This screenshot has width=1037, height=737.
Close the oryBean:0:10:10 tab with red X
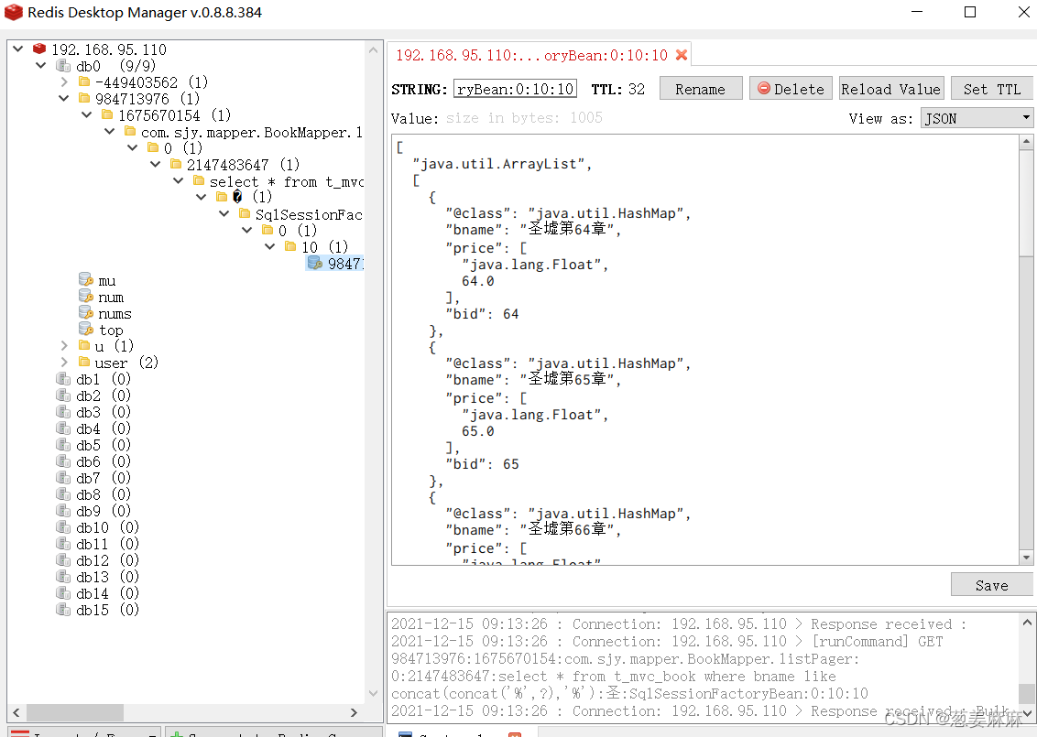click(x=682, y=55)
